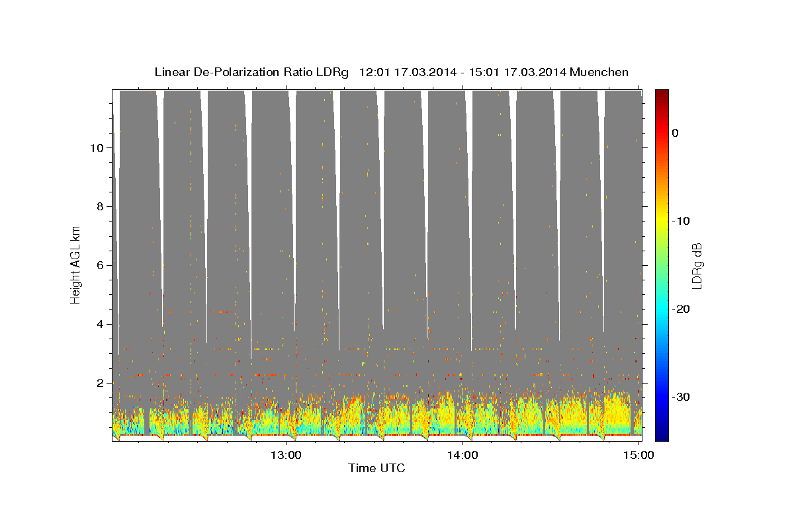Click the Muenchen station name in title
Viewport: 794px width, 529px height.
pos(599,72)
